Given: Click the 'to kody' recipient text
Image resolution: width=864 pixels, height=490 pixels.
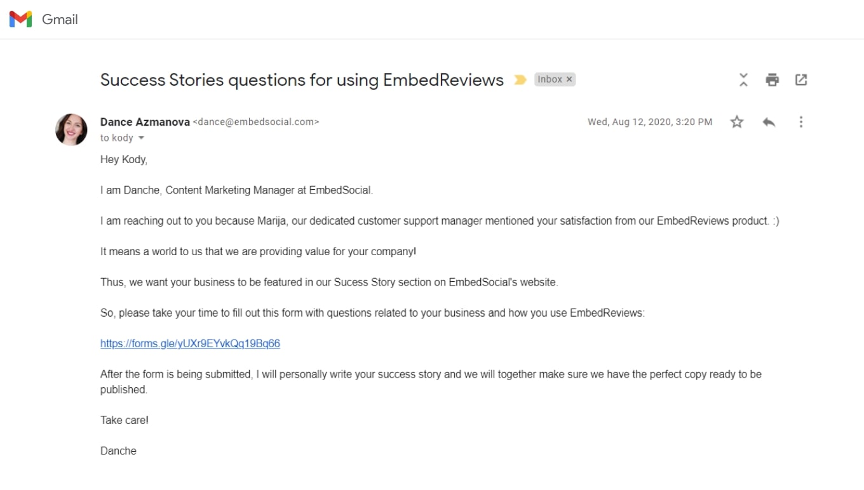Looking at the screenshot, I should click(117, 138).
